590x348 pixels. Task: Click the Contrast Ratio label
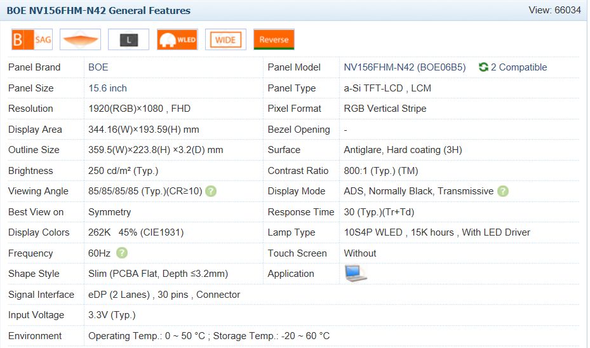pos(298,171)
